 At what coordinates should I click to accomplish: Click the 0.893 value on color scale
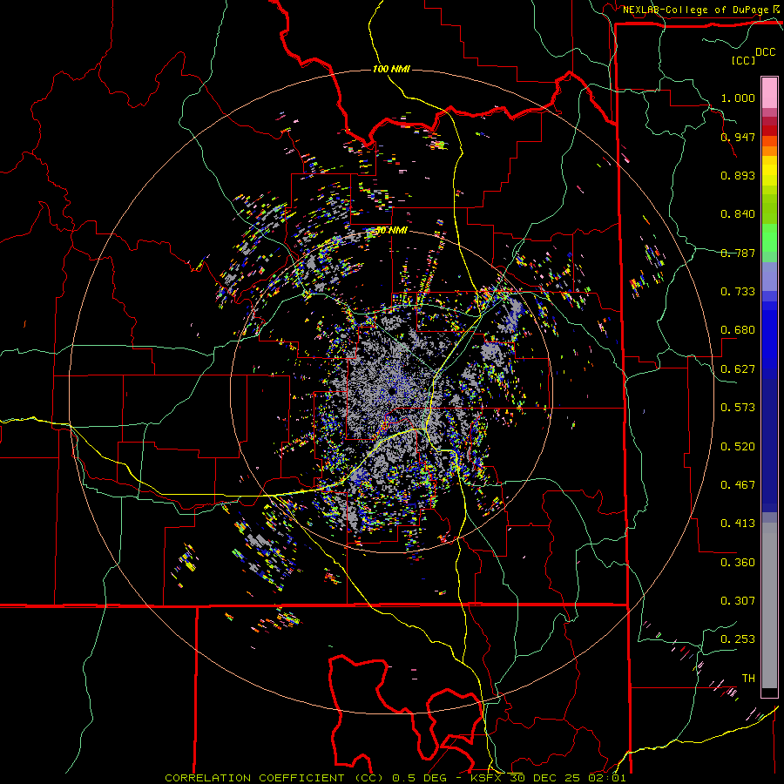tap(738, 175)
